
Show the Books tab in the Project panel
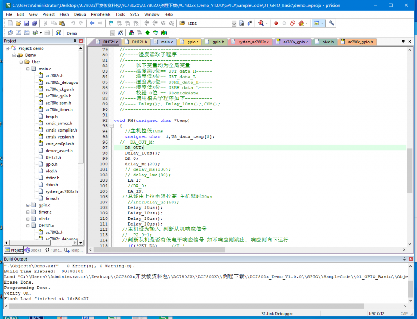33,250
